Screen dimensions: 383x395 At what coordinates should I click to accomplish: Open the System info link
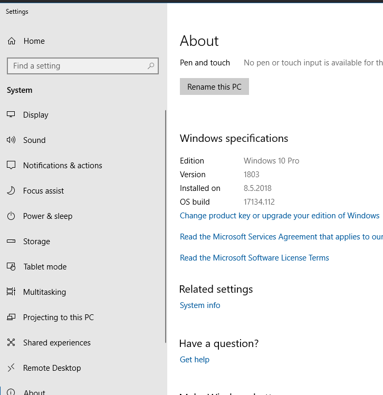[200, 305]
